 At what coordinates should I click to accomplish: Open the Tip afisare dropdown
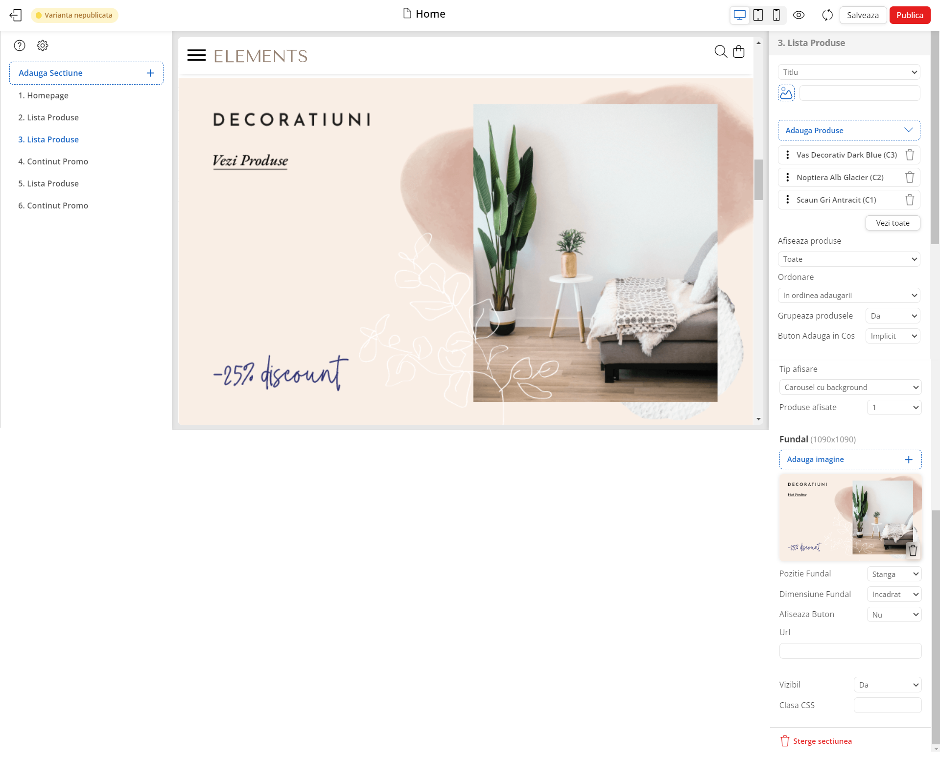click(x=850, y=387)
